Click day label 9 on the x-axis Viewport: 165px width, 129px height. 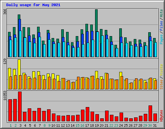[x=49, y=125]
